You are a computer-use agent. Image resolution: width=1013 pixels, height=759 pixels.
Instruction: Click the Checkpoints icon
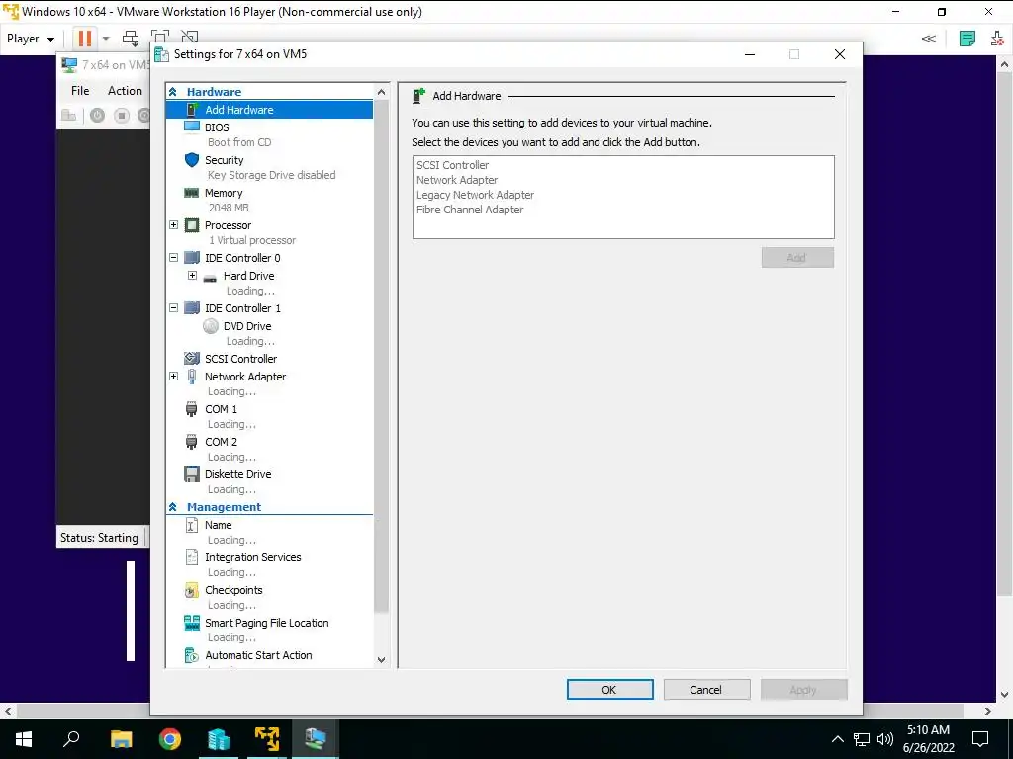click(191, 590)
